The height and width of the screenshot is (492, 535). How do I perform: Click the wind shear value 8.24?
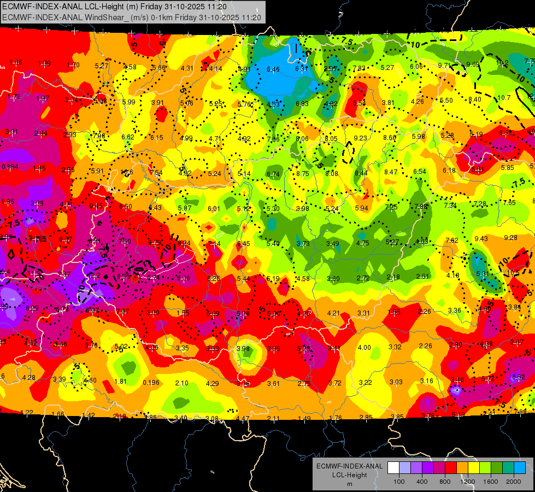pos(184,243)
